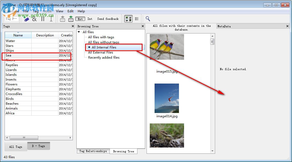Viewport: 292px width, 162px height.
Task: Select Recently added files node
Action: click(104, 58)
